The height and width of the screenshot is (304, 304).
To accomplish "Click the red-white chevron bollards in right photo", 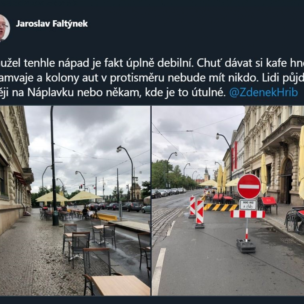I will pos(197,211).
